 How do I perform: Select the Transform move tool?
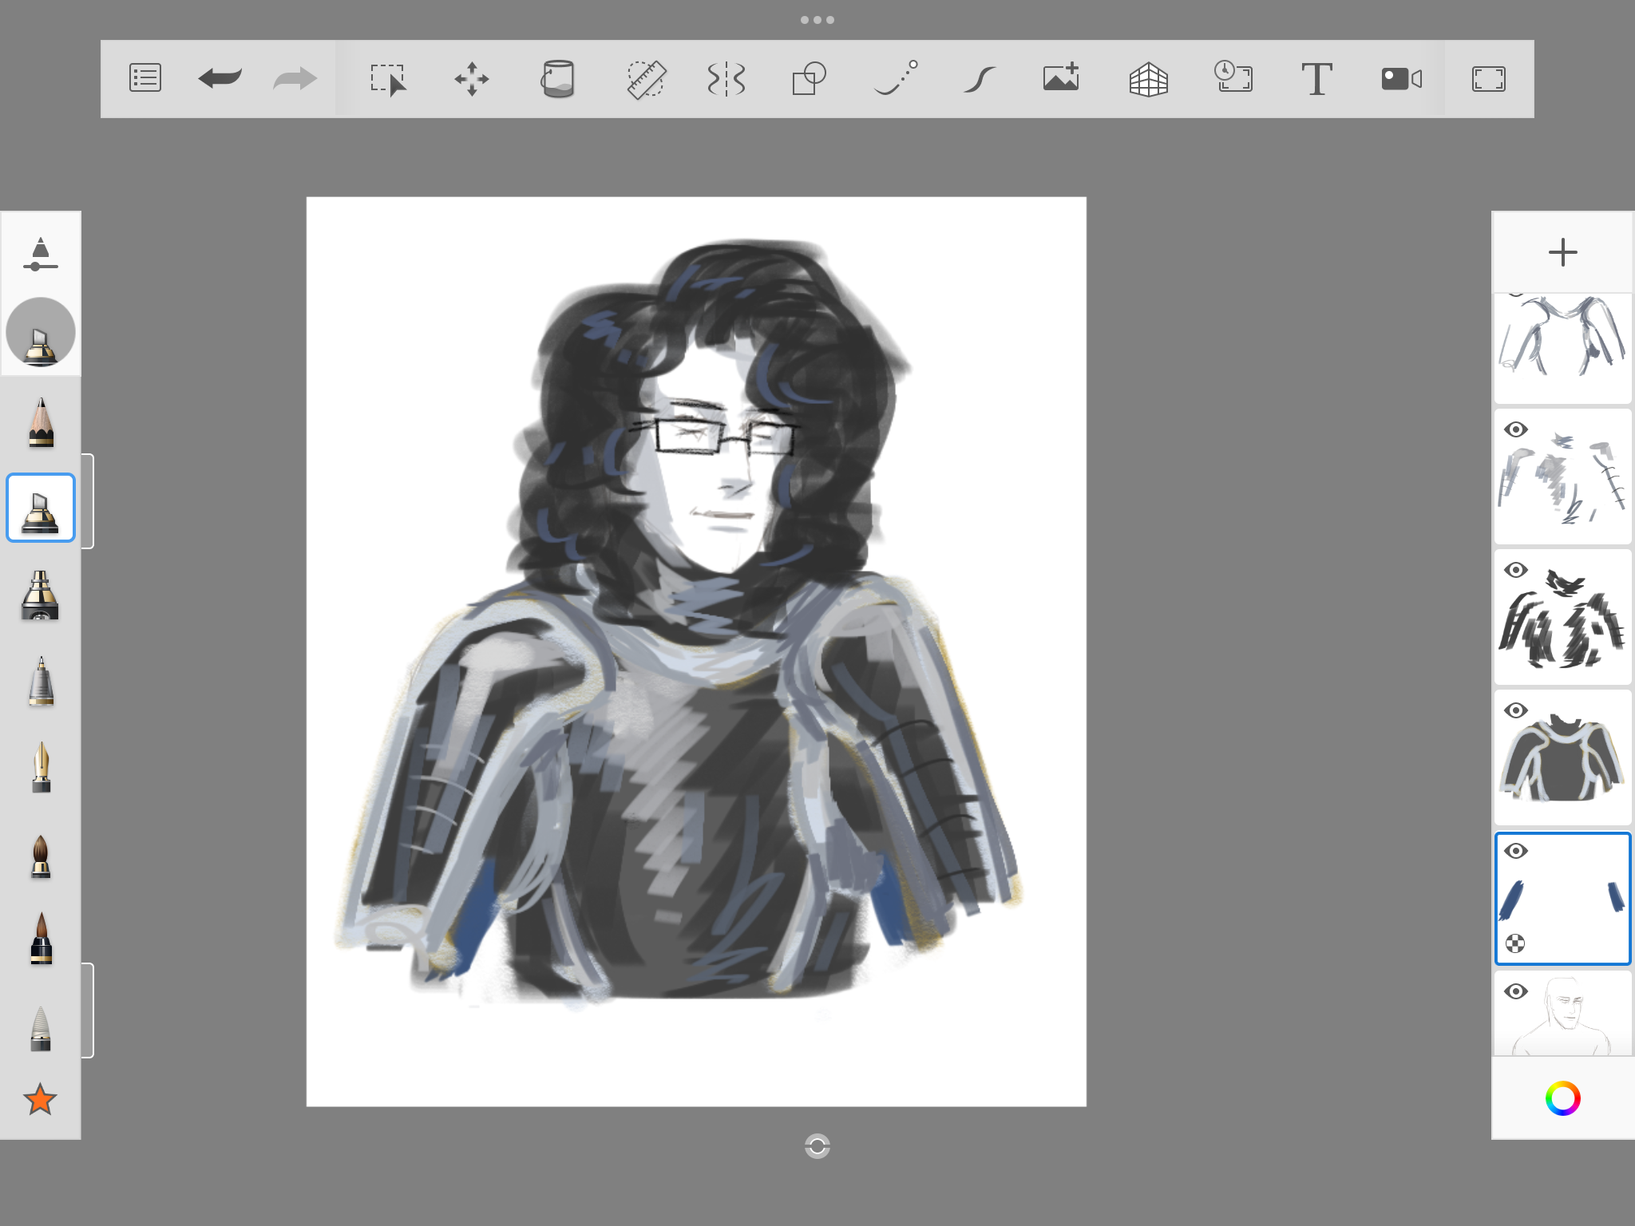(472, 79)
